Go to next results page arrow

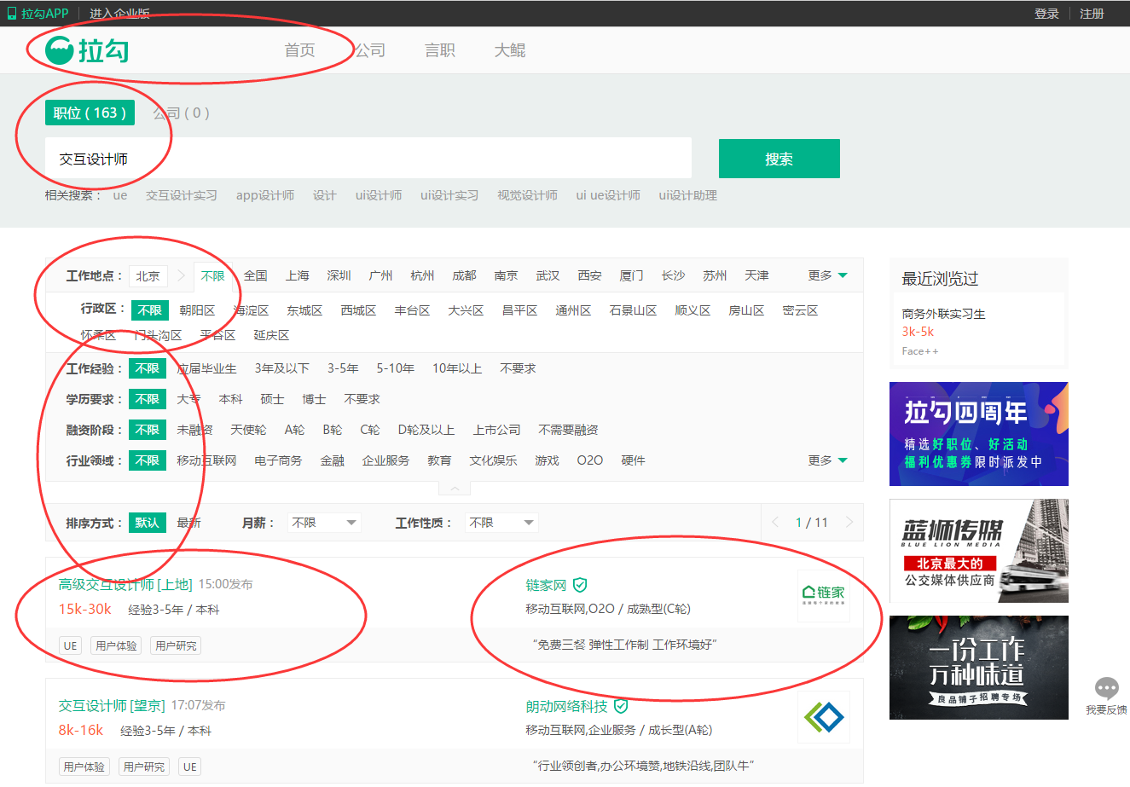click(849, 523)
